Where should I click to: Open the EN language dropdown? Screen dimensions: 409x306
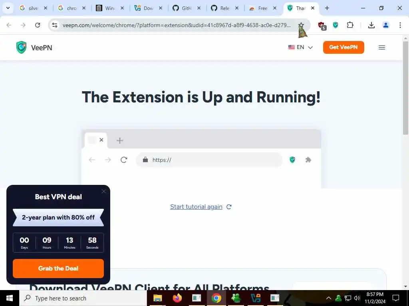tap(300, 47)
